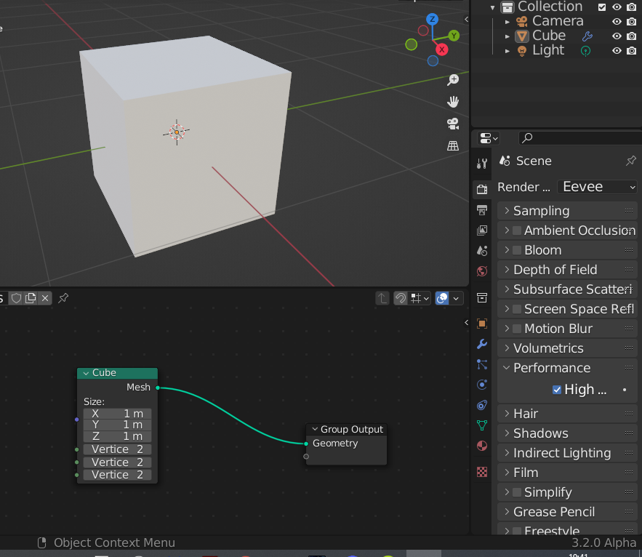Click the Z axis on navigation gizmo
Viewport: 642px width, 557px height.
click(x=433, y=19)
